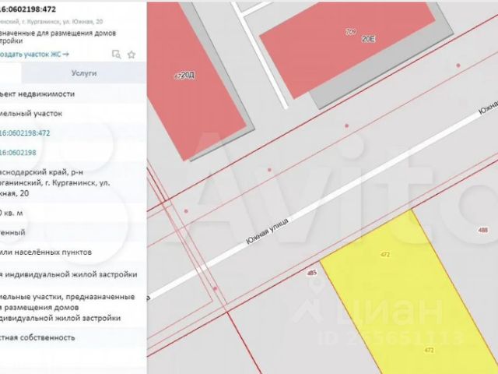This screenshot has height=374, width=498.
Task: Open cadastral number link ending 0602198:472
Action: 25,132
